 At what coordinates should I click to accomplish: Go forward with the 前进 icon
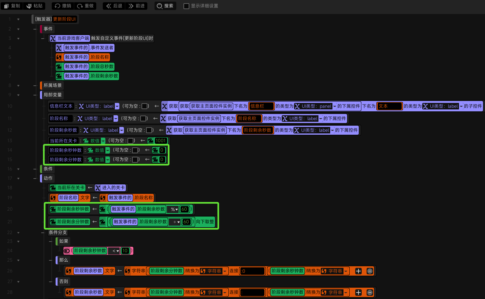coord(131,6)
